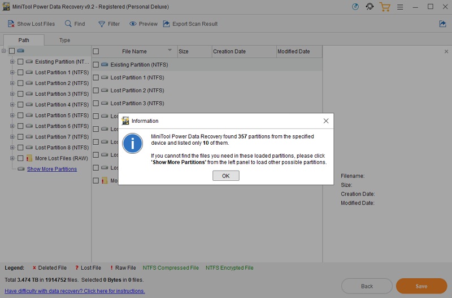Switch to the Type tab
Viewport: 452px width, 298px height.
(x=64, y=40)
